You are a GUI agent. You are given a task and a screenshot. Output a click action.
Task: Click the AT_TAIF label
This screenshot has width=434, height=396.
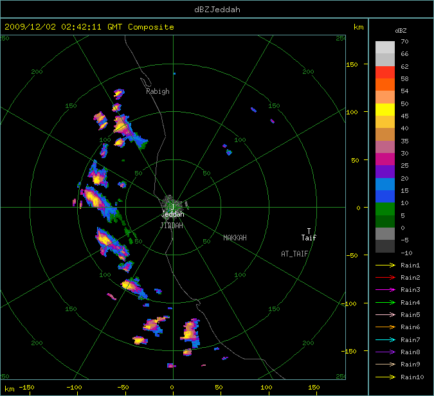[294, 254]
